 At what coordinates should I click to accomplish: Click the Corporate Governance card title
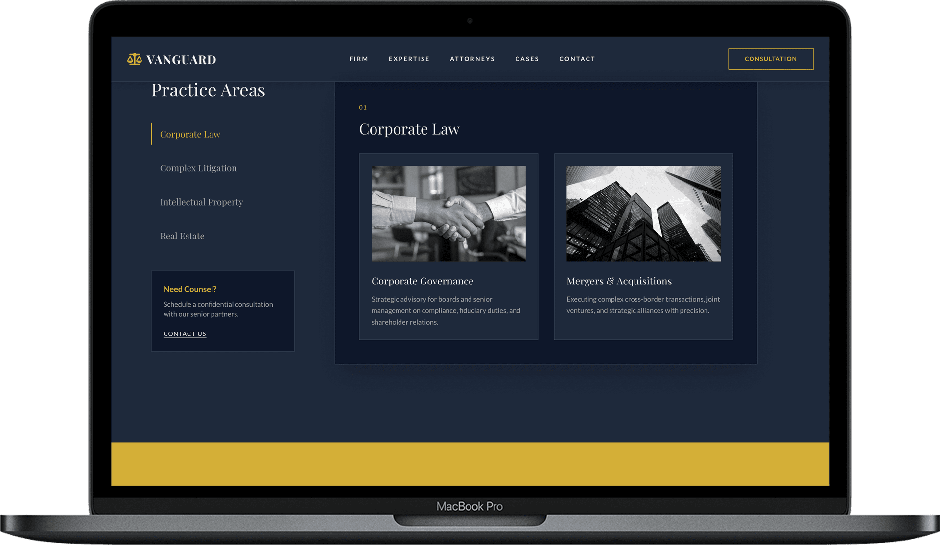(x=422, y=281)
